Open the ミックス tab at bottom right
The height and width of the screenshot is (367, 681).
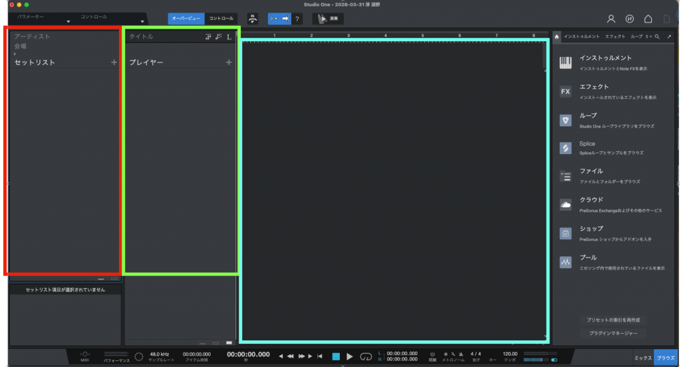tap(642, 358)
